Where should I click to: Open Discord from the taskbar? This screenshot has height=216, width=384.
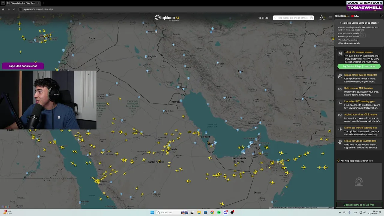(226, 212)
